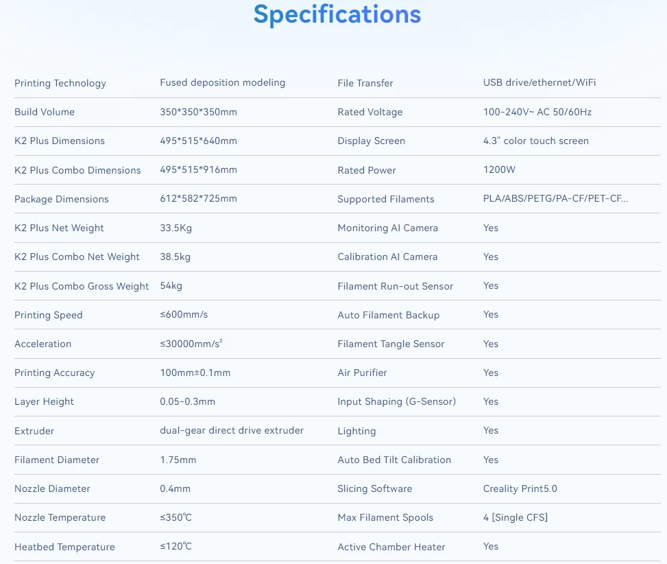The width and height of the screenshot is (667, 564).
Task: Click the Slicing Software value Creality Print5.0
Action: pyautogui.click(x=520, y=489)
